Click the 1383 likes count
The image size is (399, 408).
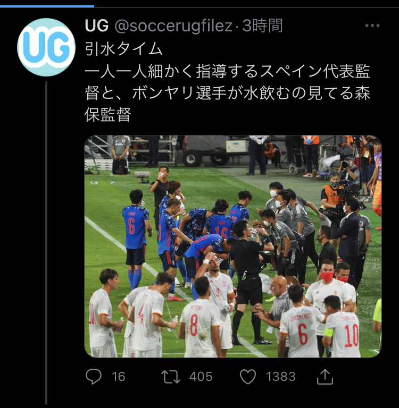tap(281, 377)
